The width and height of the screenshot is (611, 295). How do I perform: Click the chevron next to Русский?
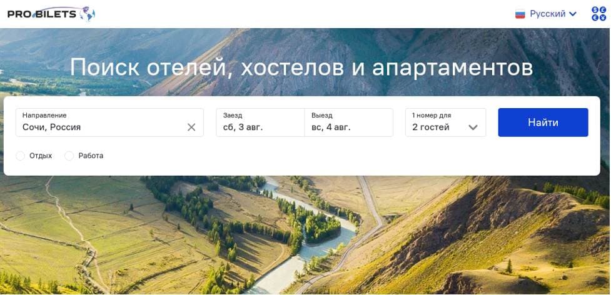tap(572, 14)
